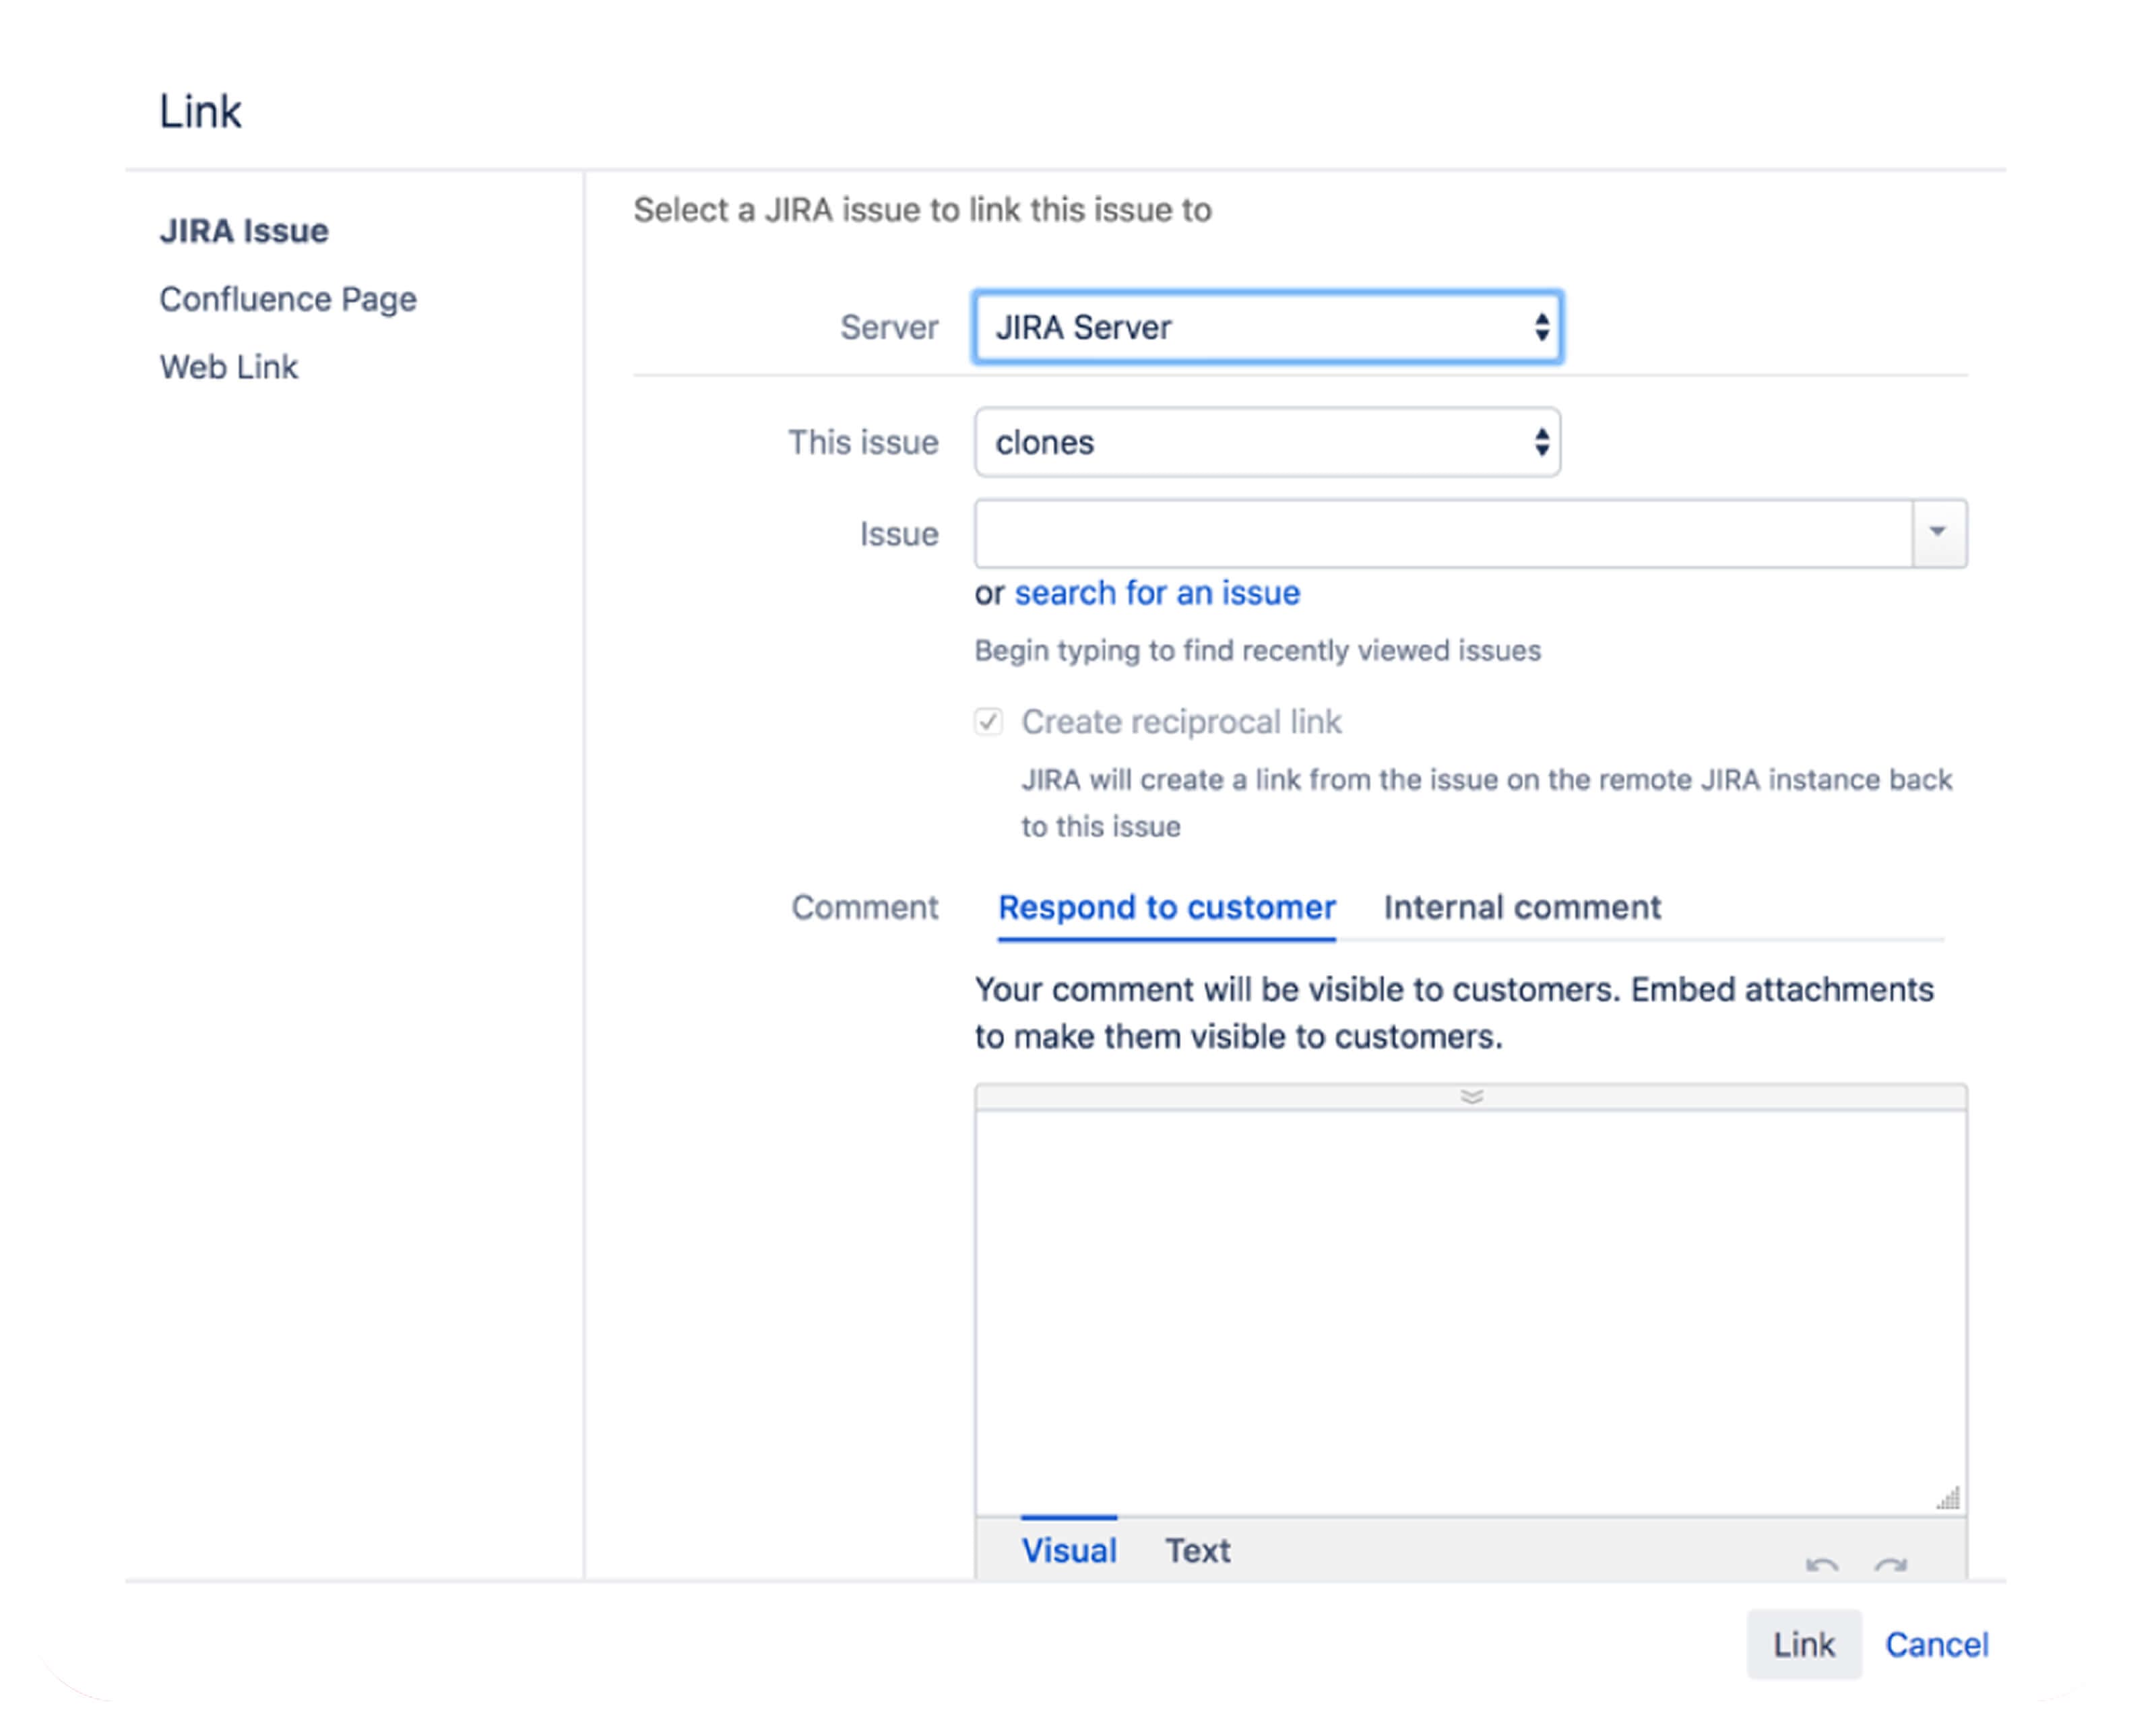Toggle the Create reciprocal link checkbox

[988, 721]
